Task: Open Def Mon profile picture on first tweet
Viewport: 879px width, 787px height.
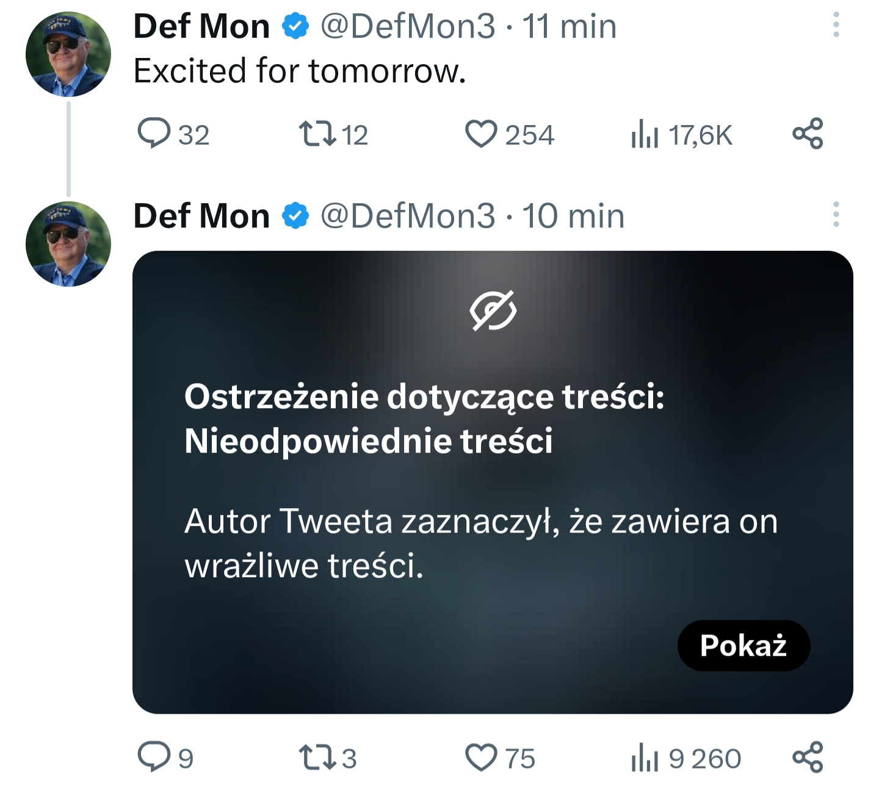Action: tap(68, 54)
